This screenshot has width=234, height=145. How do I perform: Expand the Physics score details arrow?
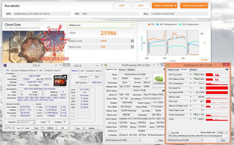click(x=132, y=47)
